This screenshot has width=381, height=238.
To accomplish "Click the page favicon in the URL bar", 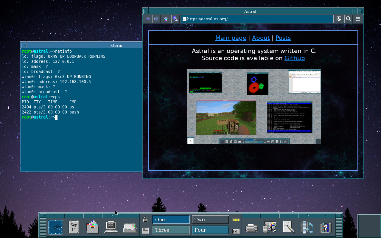I will click(184, 19).
